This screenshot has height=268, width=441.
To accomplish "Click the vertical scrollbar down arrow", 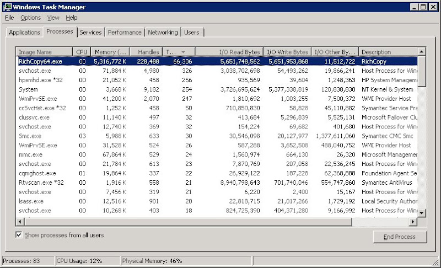I will coord(421,213).
